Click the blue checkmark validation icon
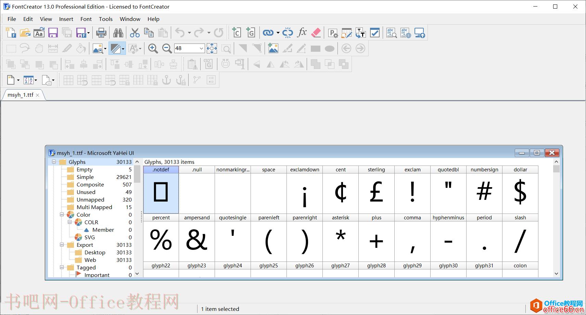The image size is (586, 315). pos(375,33)
